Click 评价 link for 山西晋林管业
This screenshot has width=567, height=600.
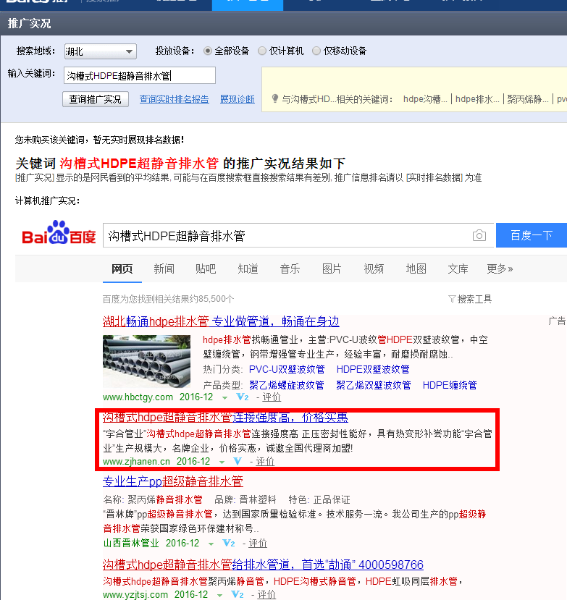pyautogui.click(x=258, y=544)
